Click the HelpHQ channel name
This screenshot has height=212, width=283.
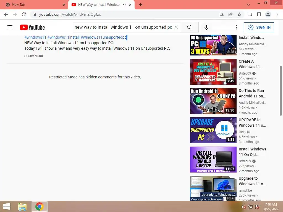(244, 132)
